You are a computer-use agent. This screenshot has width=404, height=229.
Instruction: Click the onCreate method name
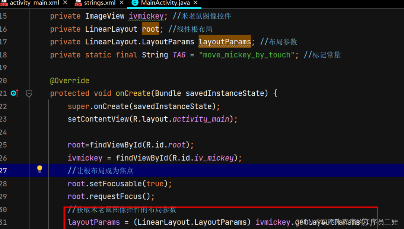tap(133, 93)
